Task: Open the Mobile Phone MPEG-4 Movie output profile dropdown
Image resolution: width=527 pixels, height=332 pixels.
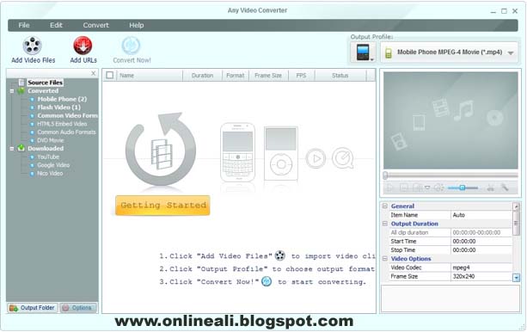Action: [449, 52]
